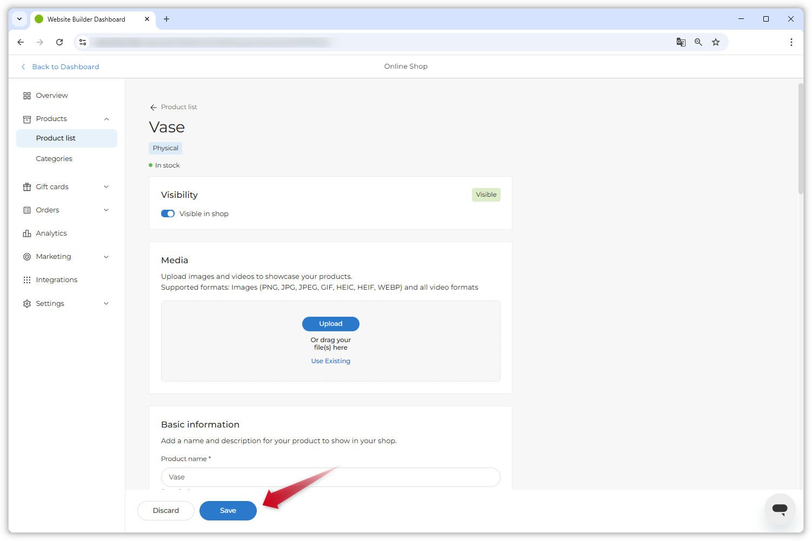This screenshot has height=541, width=812.
Task: Click the Product name input field
Action: (x=330, y=477)
